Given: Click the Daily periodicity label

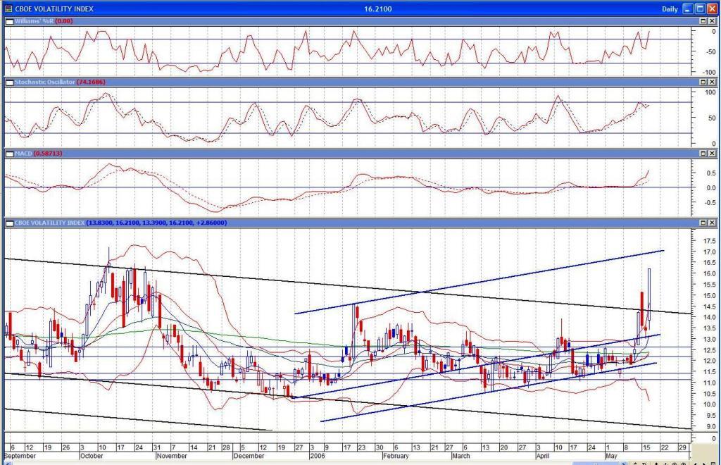Looking at the screenshot, I should tap(670, 9).
